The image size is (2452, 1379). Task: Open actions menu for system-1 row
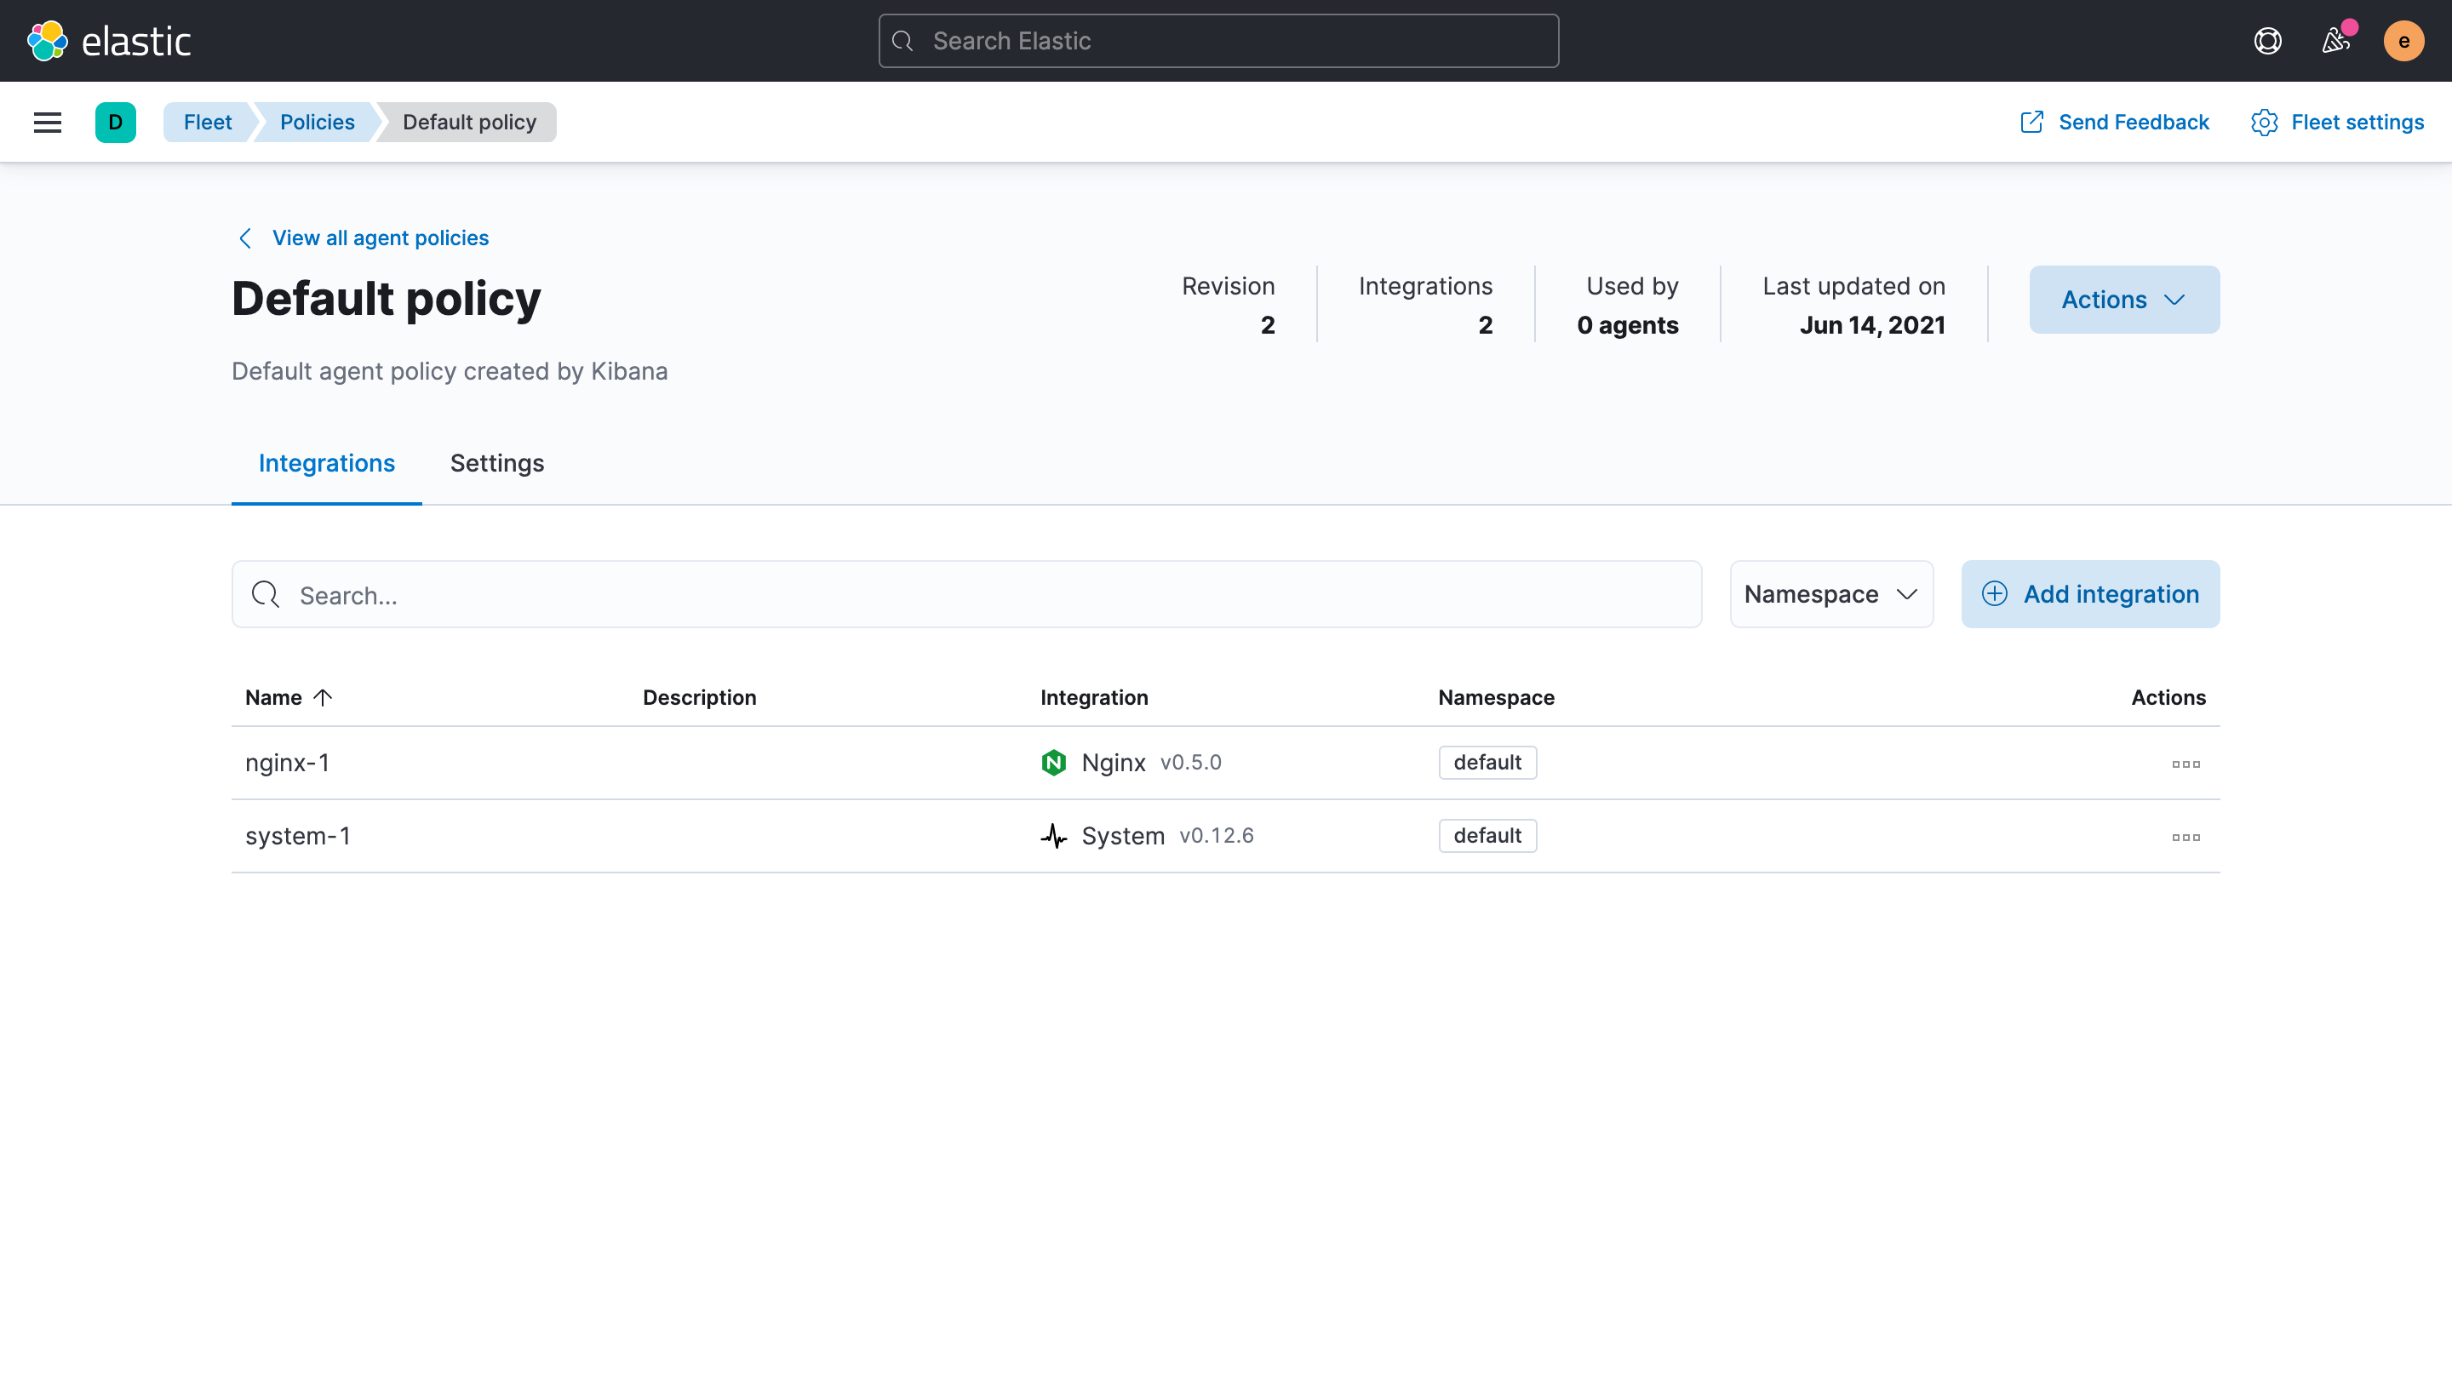point(2186,837)
